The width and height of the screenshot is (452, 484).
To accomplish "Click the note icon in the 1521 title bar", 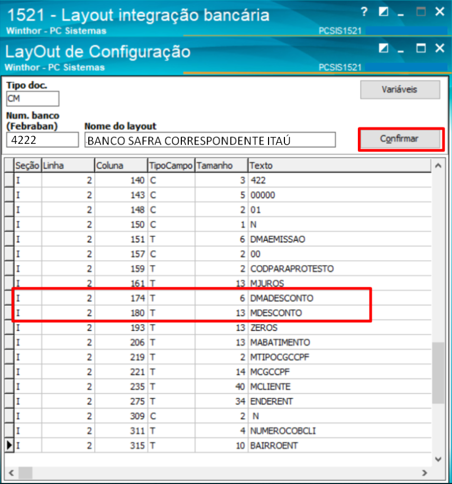I will pyautogui.click(x=383, y=12).
